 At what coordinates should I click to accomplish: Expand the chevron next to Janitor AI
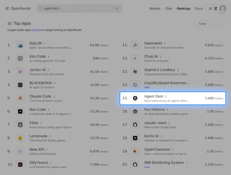click(48, 70)
